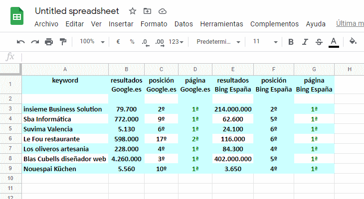Check the cloud save status icon
364x199 pixels.
click(162, 11)
